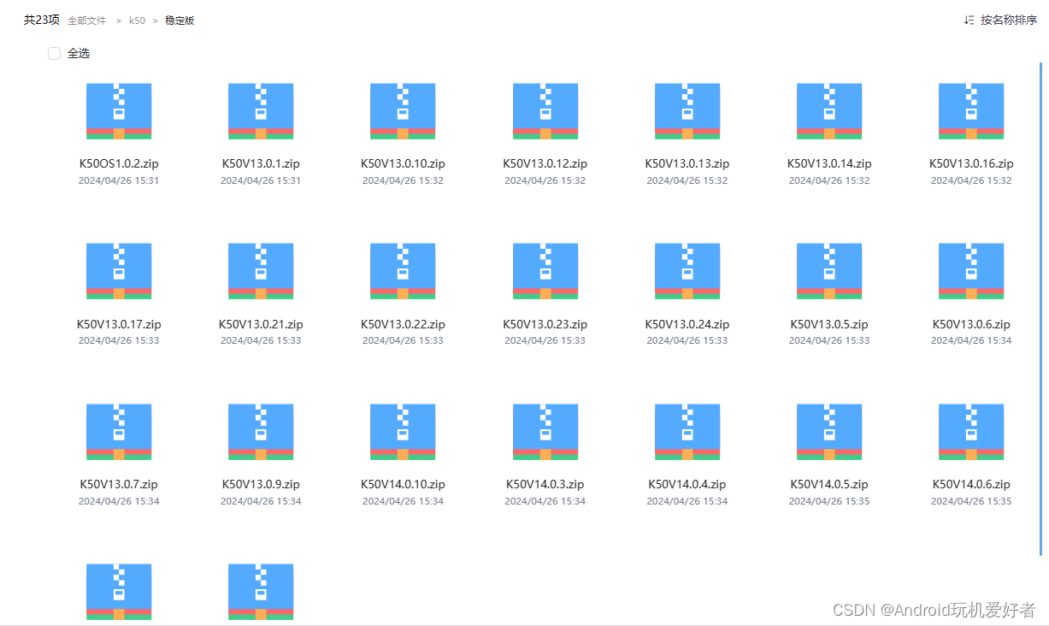Open the K50V13.0.21.zip archive icon
The image size is (1049, 626).
click(x=261, y=271)
